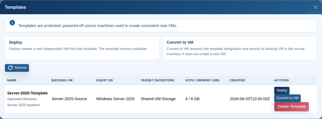Click the 'Approved Windows Server 2025 baseline' description
Image resolution: width=322 pixels, height=119 pixels.
23,102
